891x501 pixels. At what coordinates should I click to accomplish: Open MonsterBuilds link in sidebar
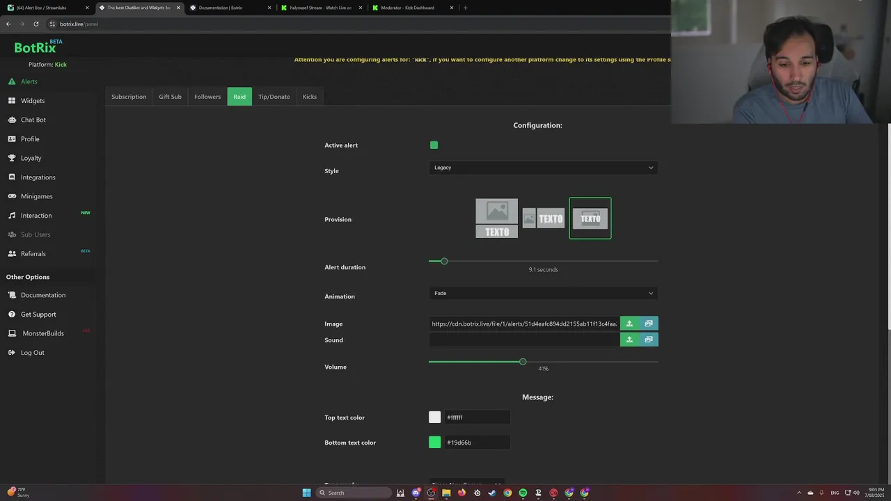point(42,333)
